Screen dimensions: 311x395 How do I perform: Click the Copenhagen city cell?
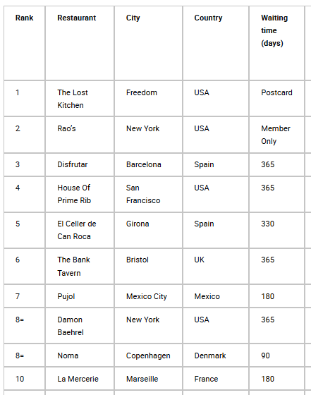[149, 355]
